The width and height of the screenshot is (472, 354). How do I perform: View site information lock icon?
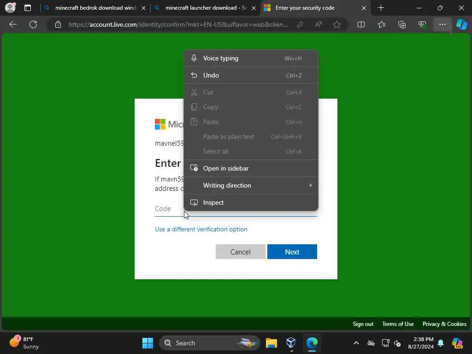click(x=58, y=24)
